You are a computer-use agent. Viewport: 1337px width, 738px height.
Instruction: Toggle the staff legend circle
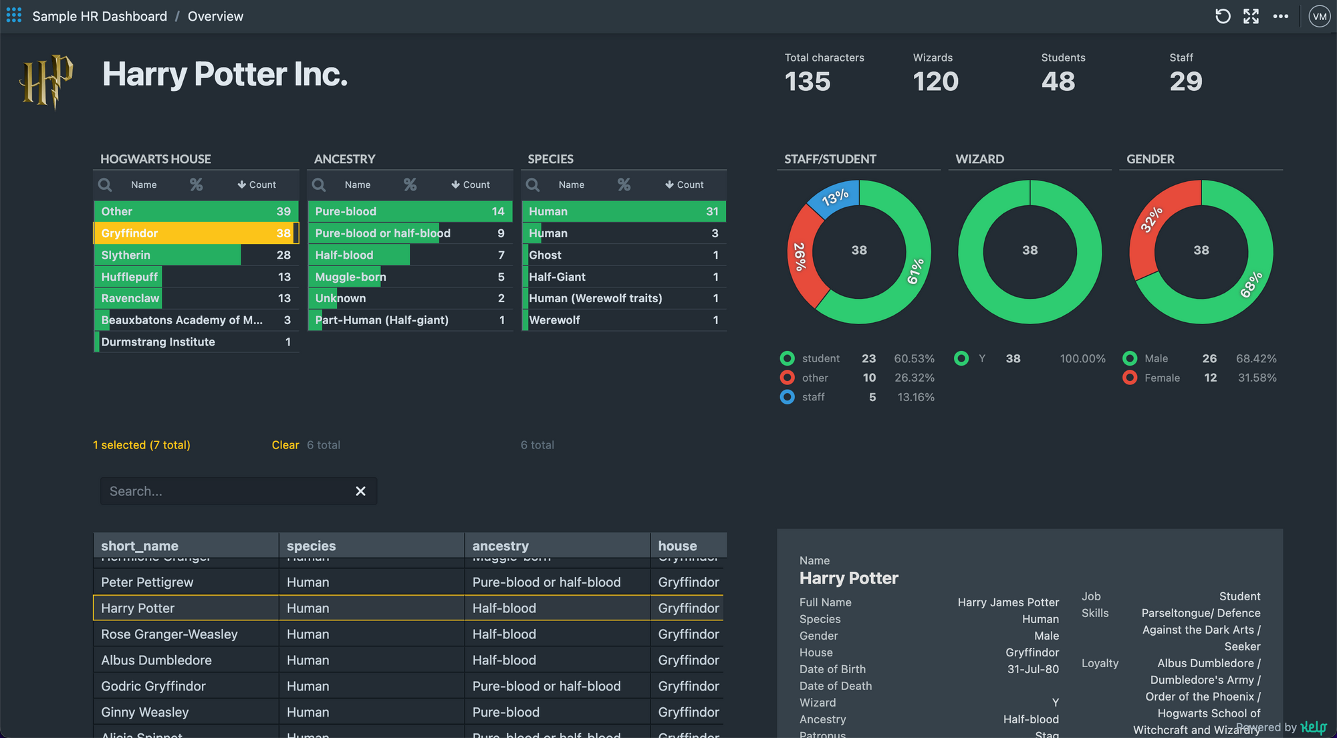click(x=787, y=397)
